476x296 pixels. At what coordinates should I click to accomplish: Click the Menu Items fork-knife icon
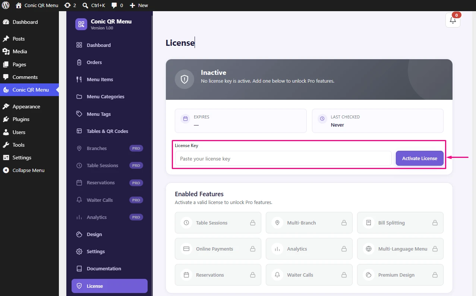[79, 79]
